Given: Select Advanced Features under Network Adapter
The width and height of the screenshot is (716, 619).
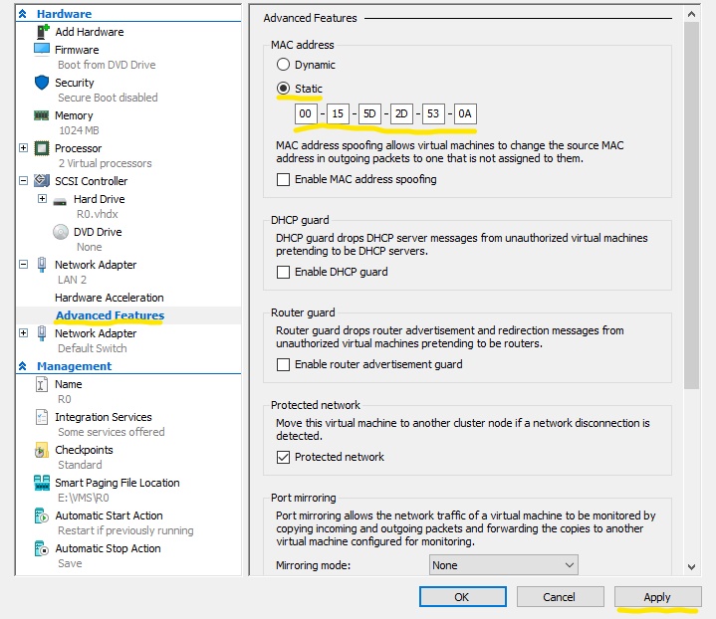Looking at the screenshot, I should tap(110, 315).
